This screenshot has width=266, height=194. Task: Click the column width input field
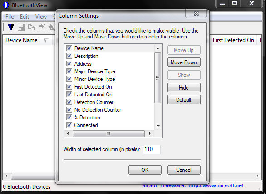click(152, 149)
